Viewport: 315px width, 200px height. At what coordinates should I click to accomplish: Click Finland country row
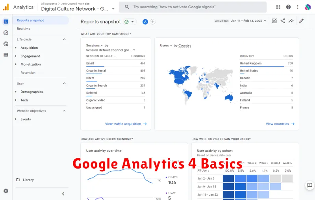click(x=267, y=100)
